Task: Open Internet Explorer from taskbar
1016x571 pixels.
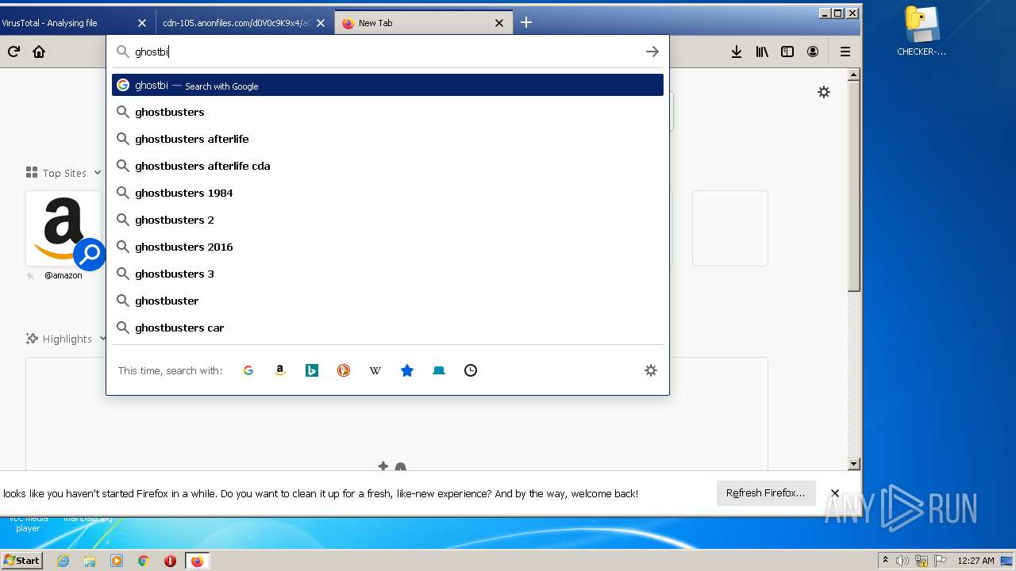Action: [63, 561]
